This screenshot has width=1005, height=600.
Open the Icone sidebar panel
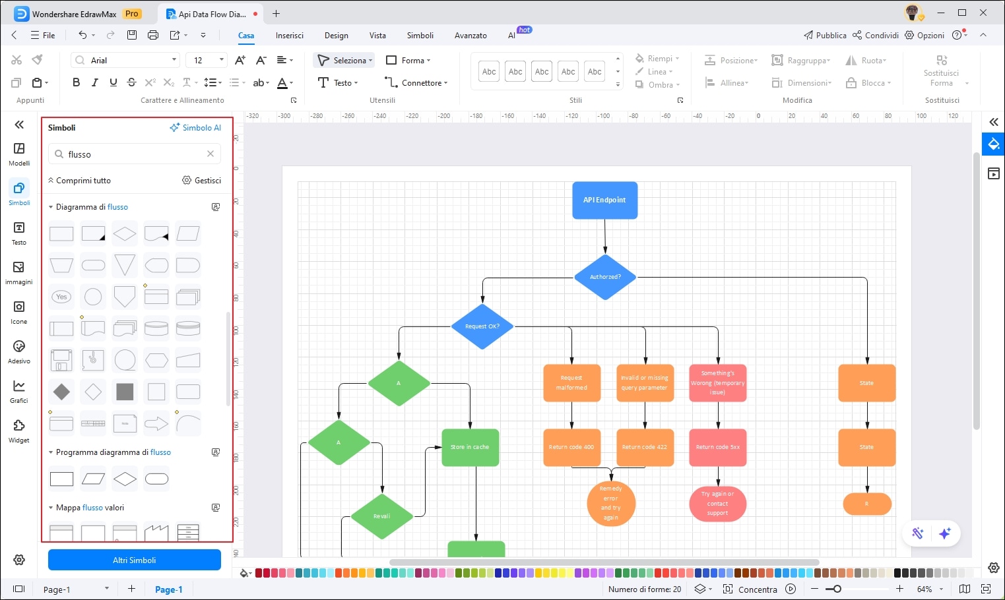[19, 312]
